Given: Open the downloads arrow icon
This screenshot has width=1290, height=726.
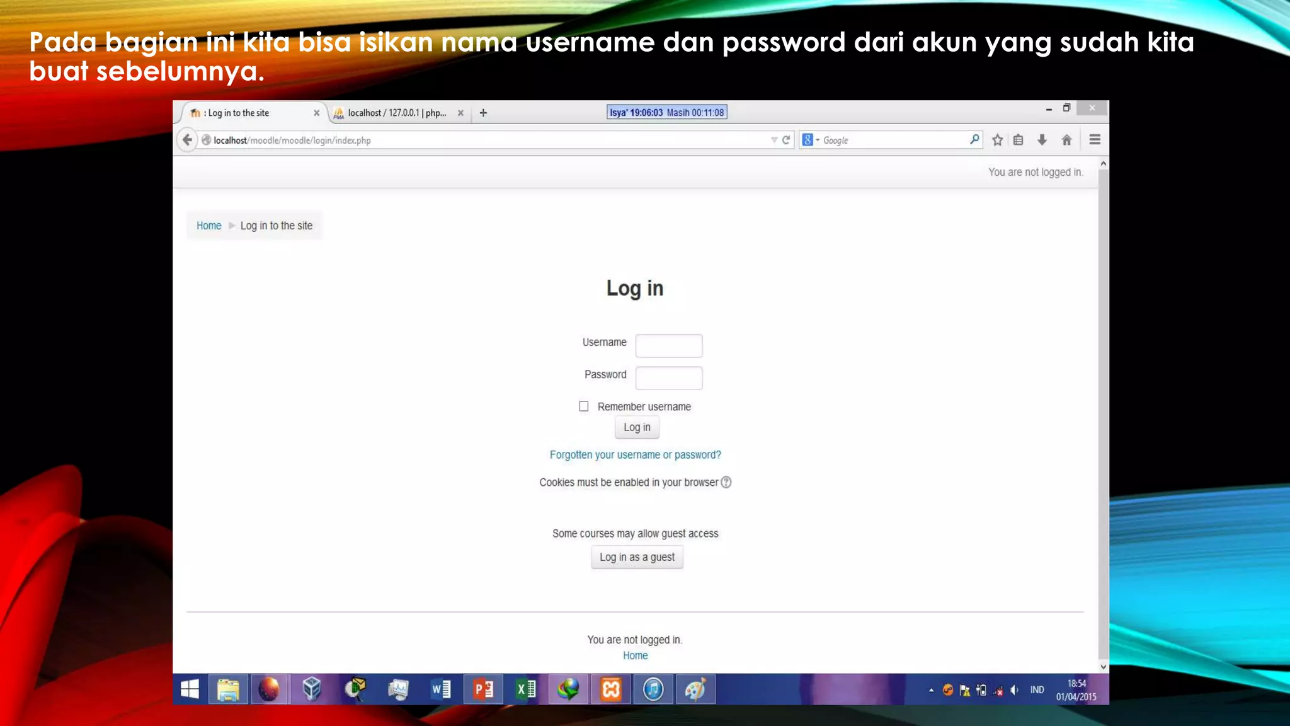Looking at the screenshot, I should coord(1042,140).
